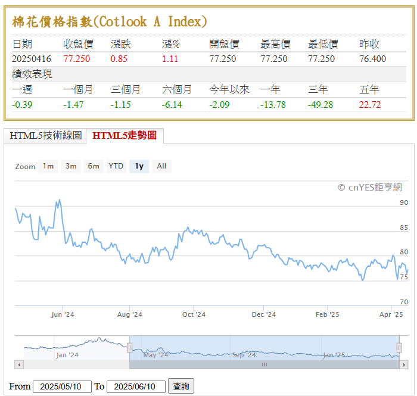Grab the left navigator range handle
417x396 pixels.
129,347
